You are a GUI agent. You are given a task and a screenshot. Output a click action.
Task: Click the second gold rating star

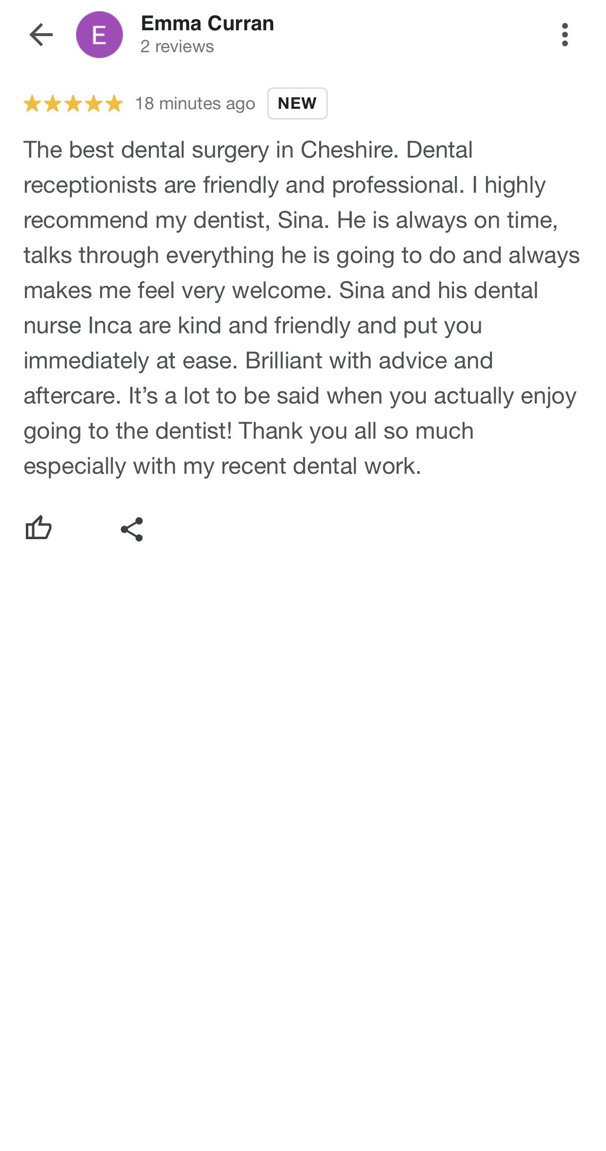(53, 104)
